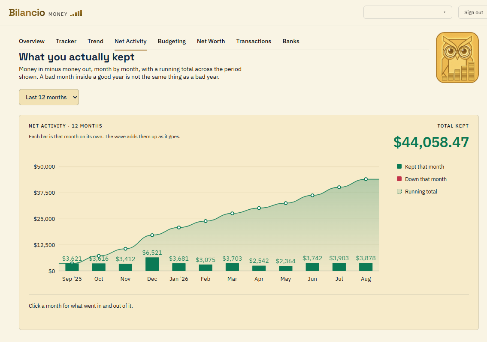
Task: Select the June bar
Action: point(312,267)
